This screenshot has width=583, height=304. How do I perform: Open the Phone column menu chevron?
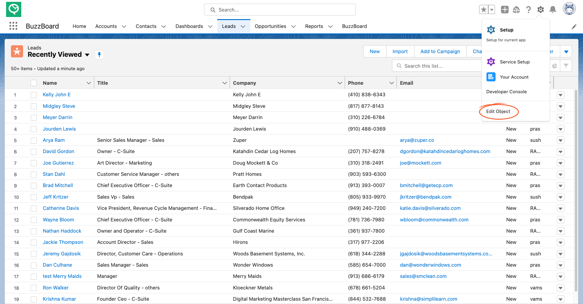pyautogui.click(x=391, y=83)
